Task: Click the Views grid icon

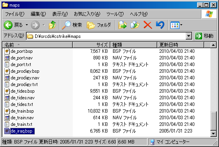Action: (x=175, y=25)
